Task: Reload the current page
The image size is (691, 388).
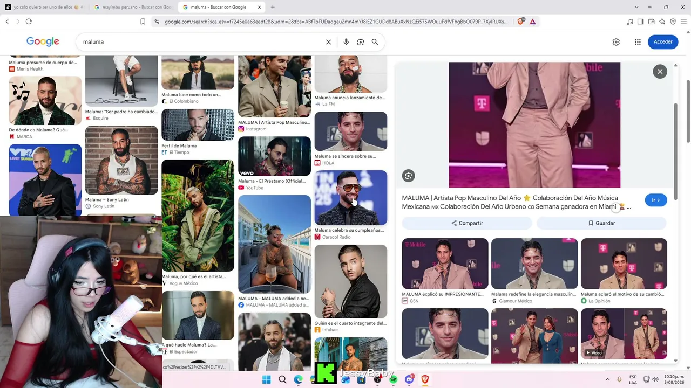Action: point(29,22)
